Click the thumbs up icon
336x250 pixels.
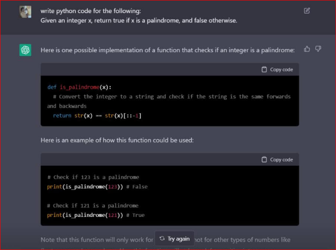(307, 49)
